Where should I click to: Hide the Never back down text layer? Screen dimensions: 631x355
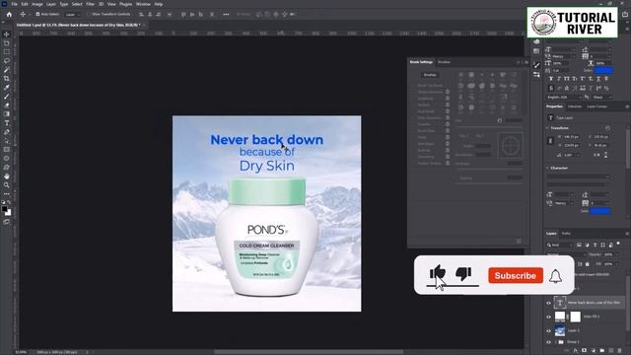[548, 303]
